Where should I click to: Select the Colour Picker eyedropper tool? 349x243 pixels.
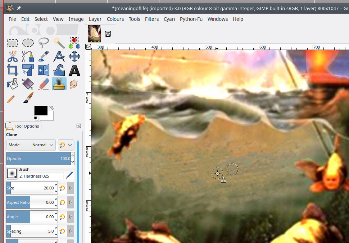[x=44, y=56]
